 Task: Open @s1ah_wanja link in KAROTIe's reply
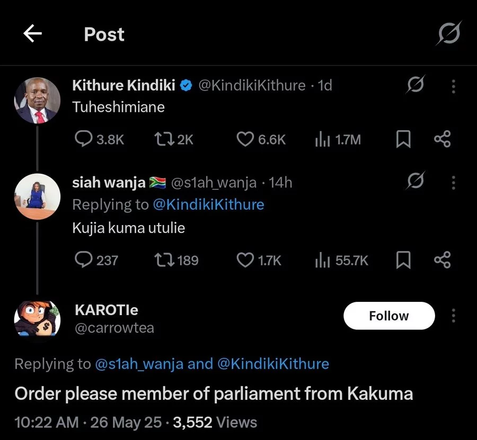(x=139, y=364)
